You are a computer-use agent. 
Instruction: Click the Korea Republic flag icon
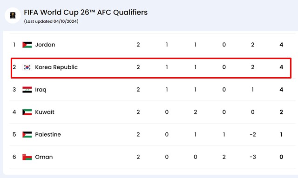[27, 67]
